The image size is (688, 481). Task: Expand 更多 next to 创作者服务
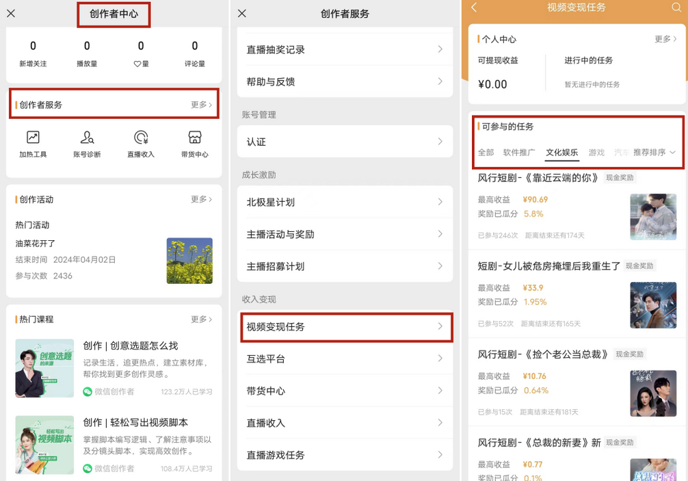point(201,105)
